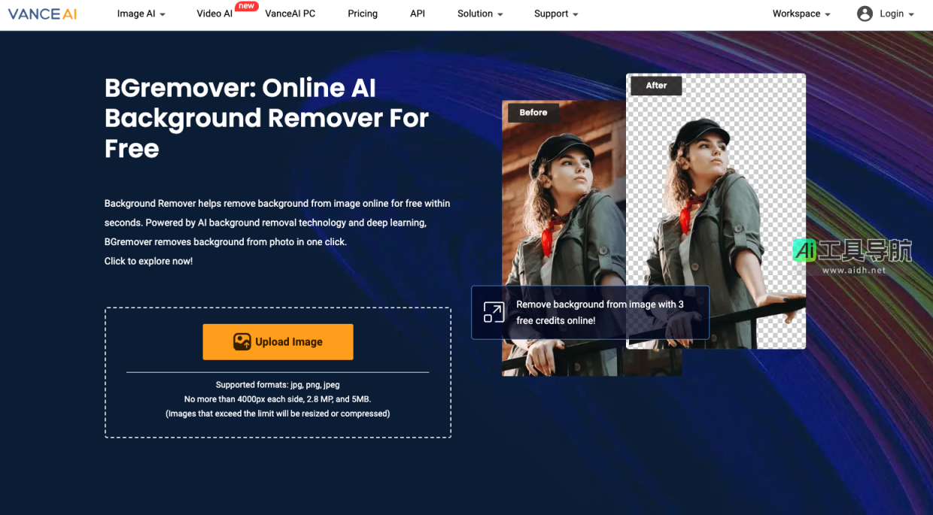
Task: Click the VanceAI logo
Action: (43, 14)
